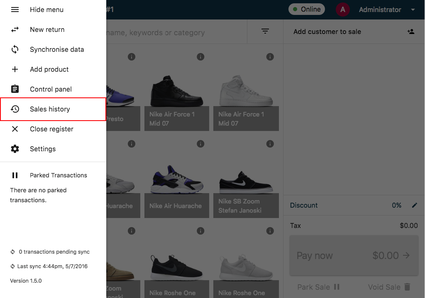Click info icon on black Nike Roshe One
The image size is (425, 298).
[x=200, y=231]
